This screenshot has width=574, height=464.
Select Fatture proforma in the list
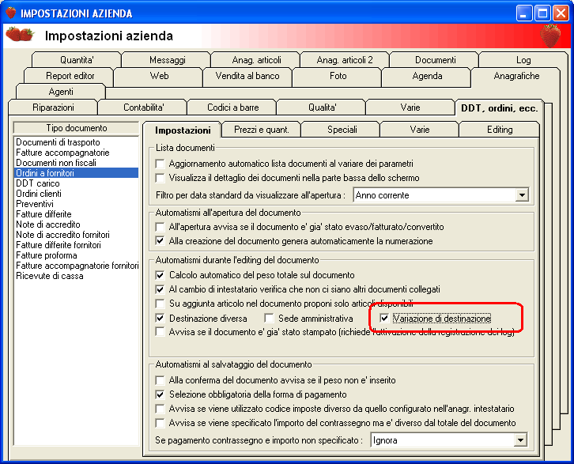coord(77,255)
